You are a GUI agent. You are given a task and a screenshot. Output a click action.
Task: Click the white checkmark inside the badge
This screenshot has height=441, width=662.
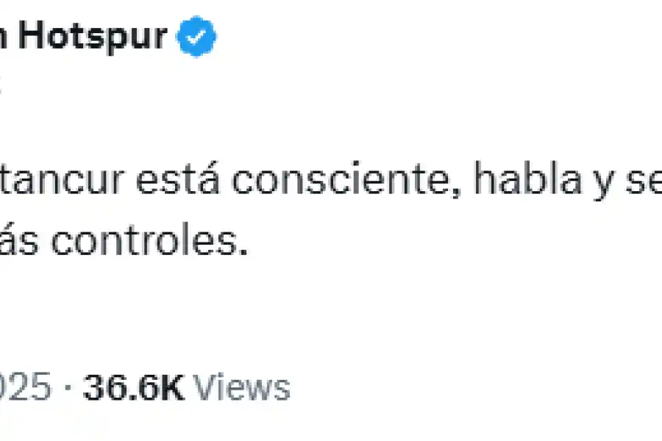click(196, 37)
